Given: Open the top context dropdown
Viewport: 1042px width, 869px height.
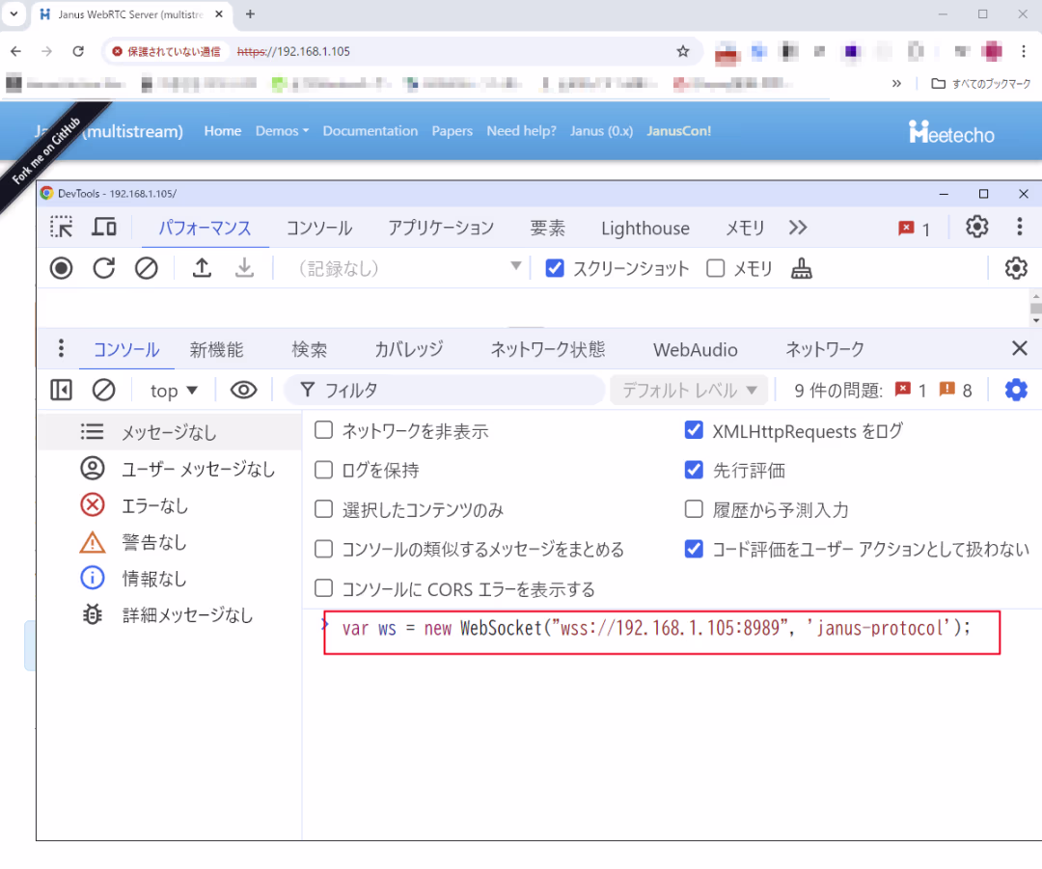Looking at the screenshot, I should pos(174,391).
